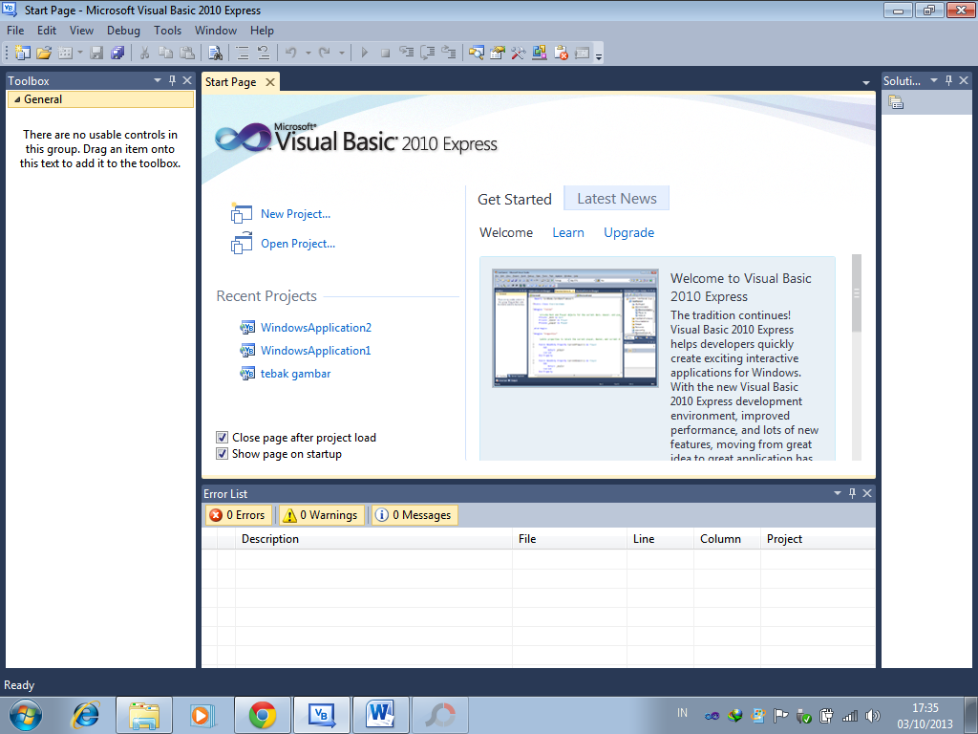Click the Undo arrow icon
The image size is (978, 734).
pyautogui.click(x=291, y=54)
